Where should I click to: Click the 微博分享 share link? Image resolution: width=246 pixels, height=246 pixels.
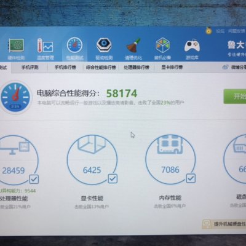click(x=239, y=67)
